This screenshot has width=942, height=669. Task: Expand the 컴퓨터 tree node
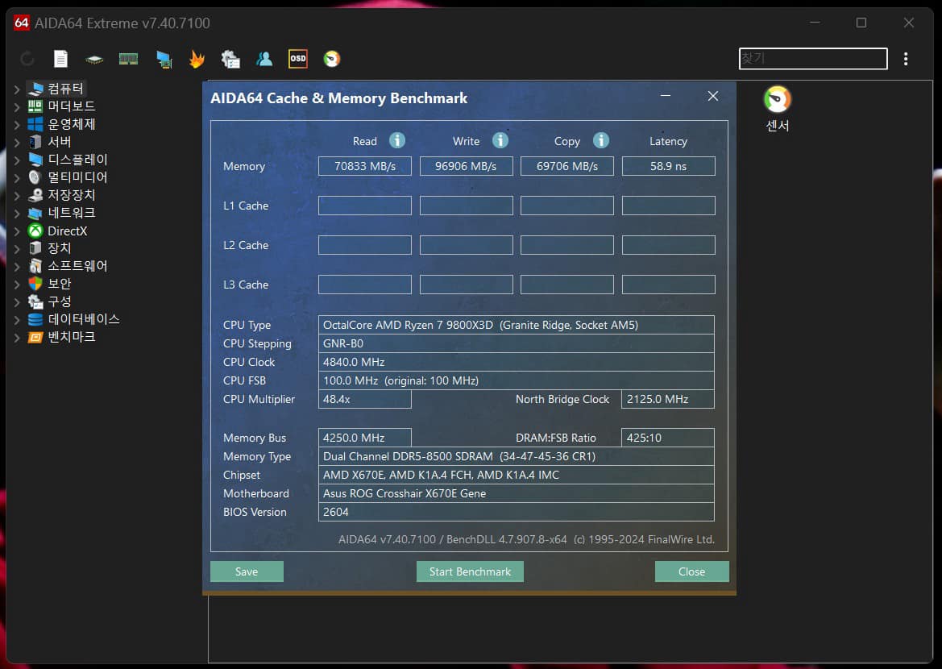17,89
